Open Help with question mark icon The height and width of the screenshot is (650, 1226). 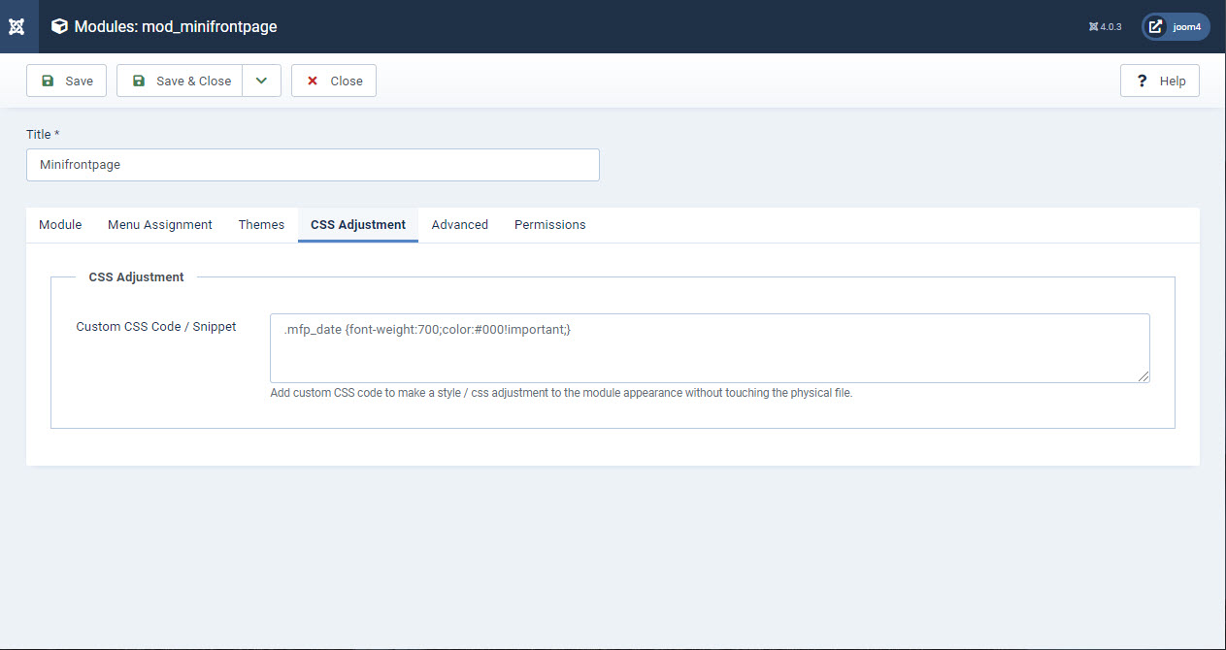[1160, 81]
